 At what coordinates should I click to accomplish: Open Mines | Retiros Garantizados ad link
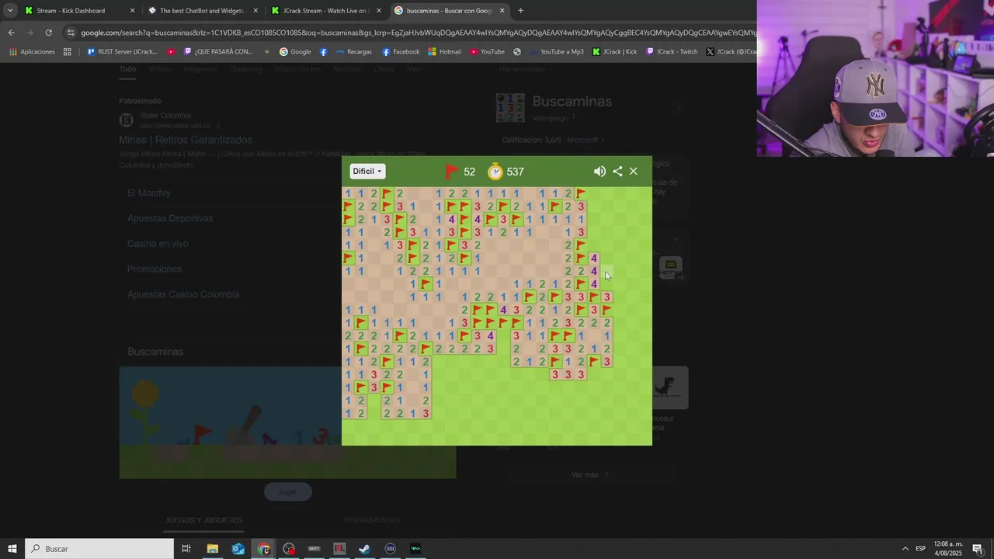pos(186,140)
